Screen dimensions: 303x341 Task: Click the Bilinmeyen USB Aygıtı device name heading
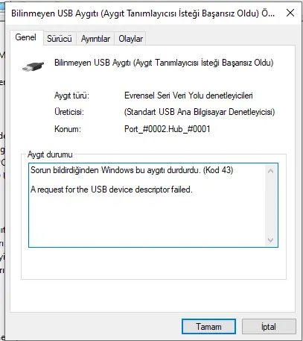coord(164,63)
